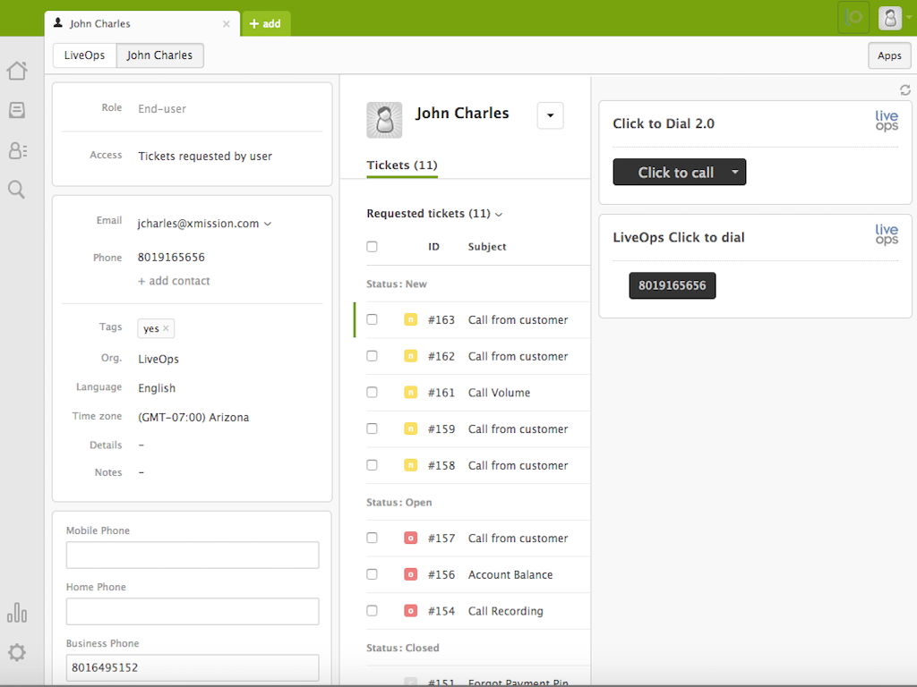Open Search using the magnifier icon

coord(16,189)
